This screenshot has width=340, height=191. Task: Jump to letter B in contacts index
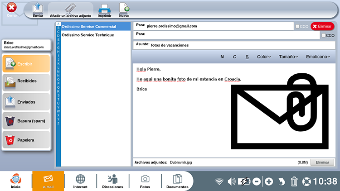point(58,28)
